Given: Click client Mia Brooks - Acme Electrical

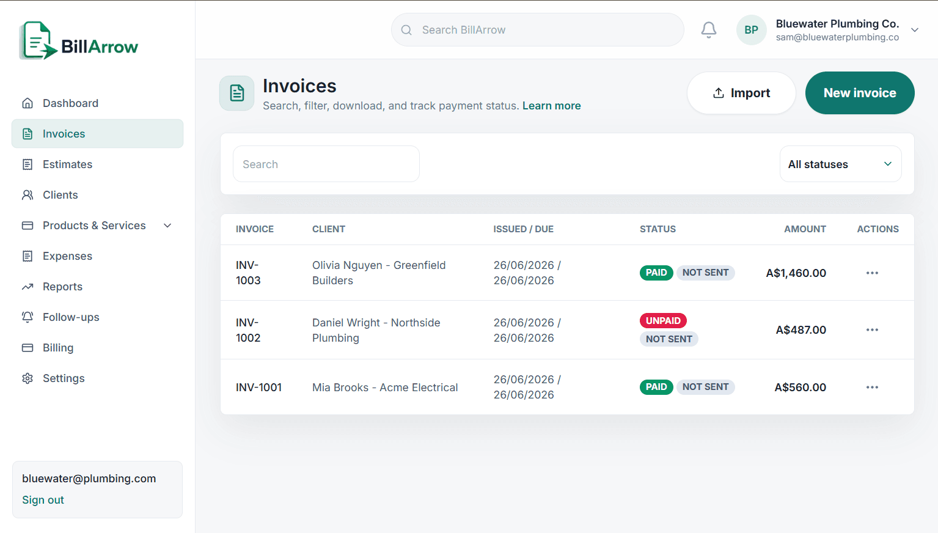Looking at the screenshot, I should [x=385, y=388].
